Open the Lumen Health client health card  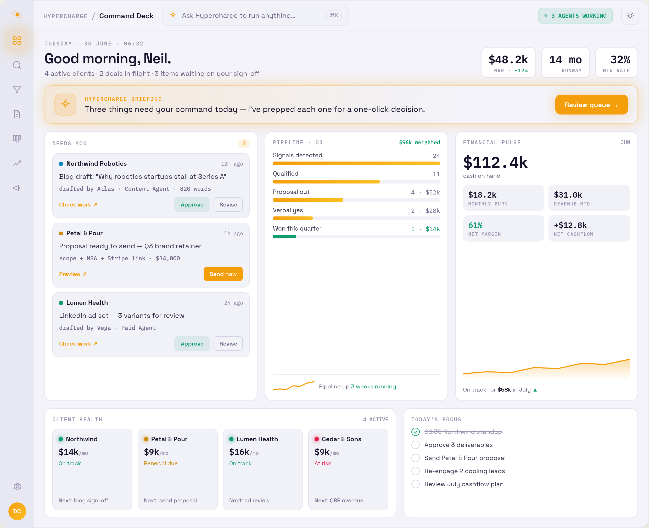[263, 469]
